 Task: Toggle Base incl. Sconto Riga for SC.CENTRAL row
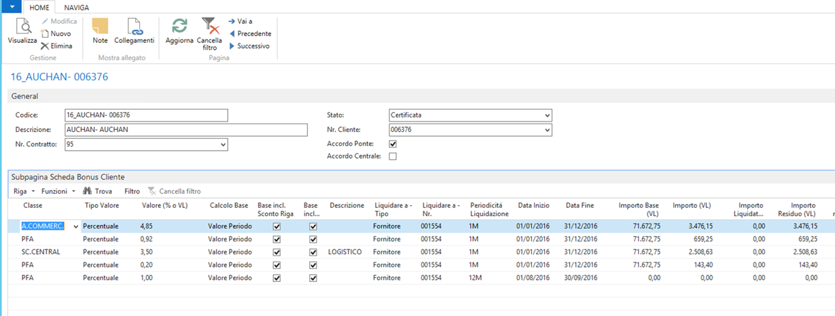[277, 252]
